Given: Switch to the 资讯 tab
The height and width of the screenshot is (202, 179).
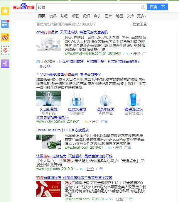Looking at the screenshot, I should coord(53,16).
